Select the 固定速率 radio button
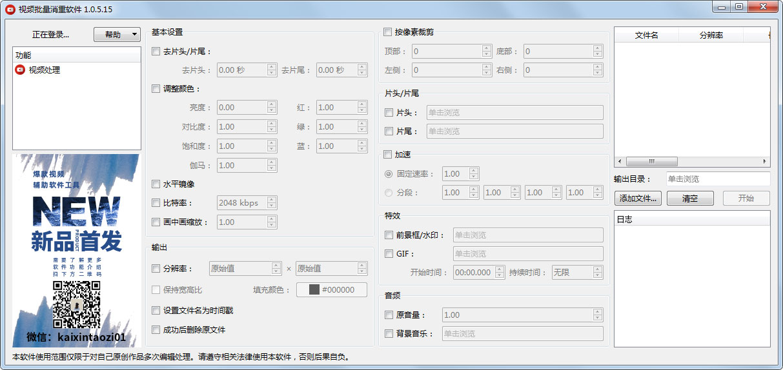Viewport: 783px width, 370px height. coord(389,174)
